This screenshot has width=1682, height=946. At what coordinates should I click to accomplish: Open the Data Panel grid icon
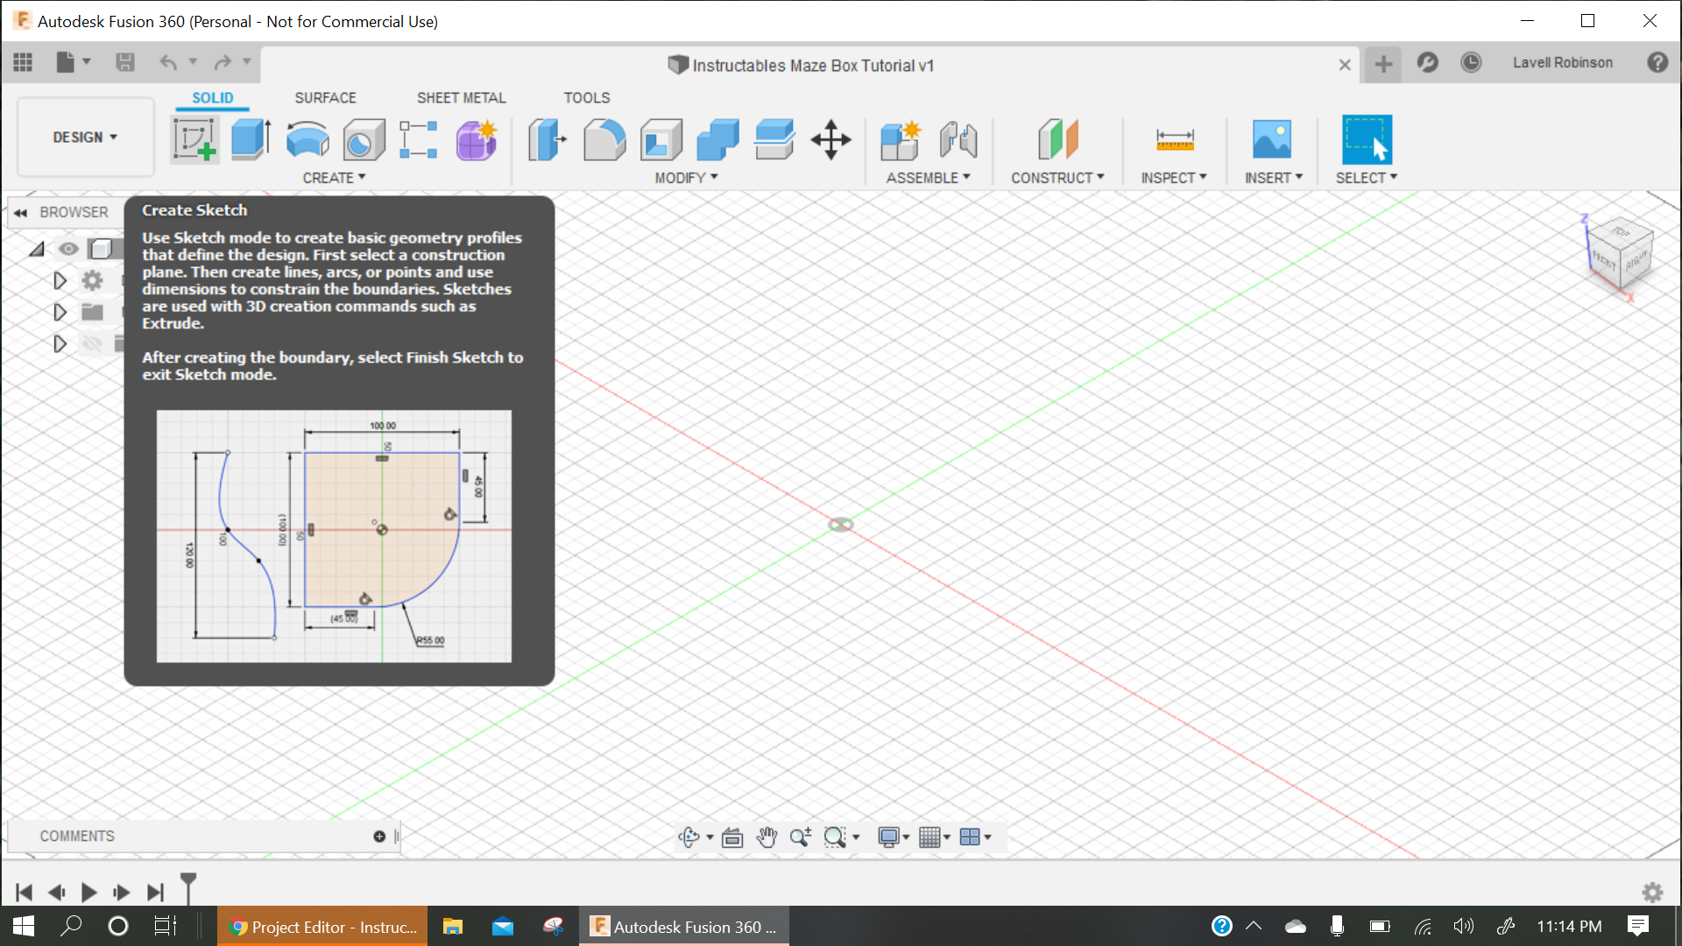click(x=23, y=62)
